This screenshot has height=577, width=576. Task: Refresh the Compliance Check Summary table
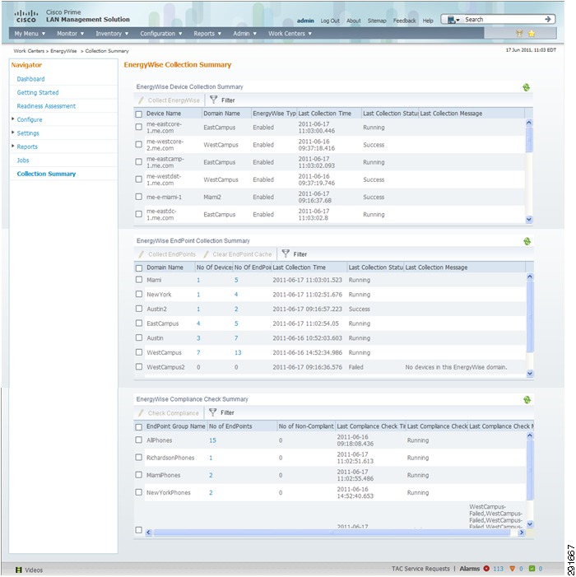click(x=527, y=400)
